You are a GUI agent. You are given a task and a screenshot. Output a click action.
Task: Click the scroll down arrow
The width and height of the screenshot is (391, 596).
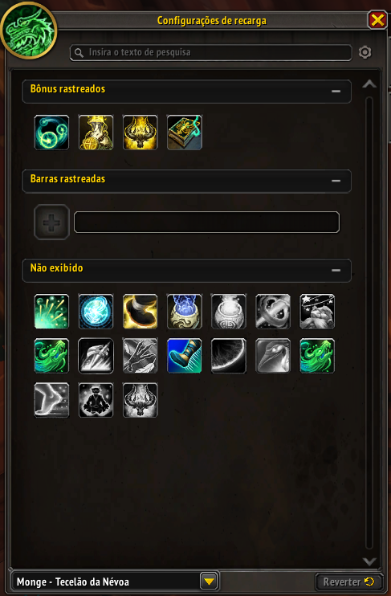(x=369, y=561)
